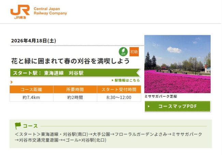
Task: Click the スタート受付時間 table header
Action: 119,89
